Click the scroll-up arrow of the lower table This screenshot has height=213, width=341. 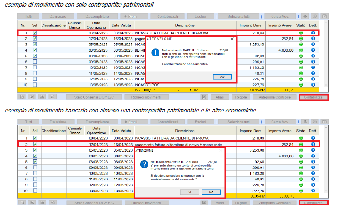pos(326,127)
